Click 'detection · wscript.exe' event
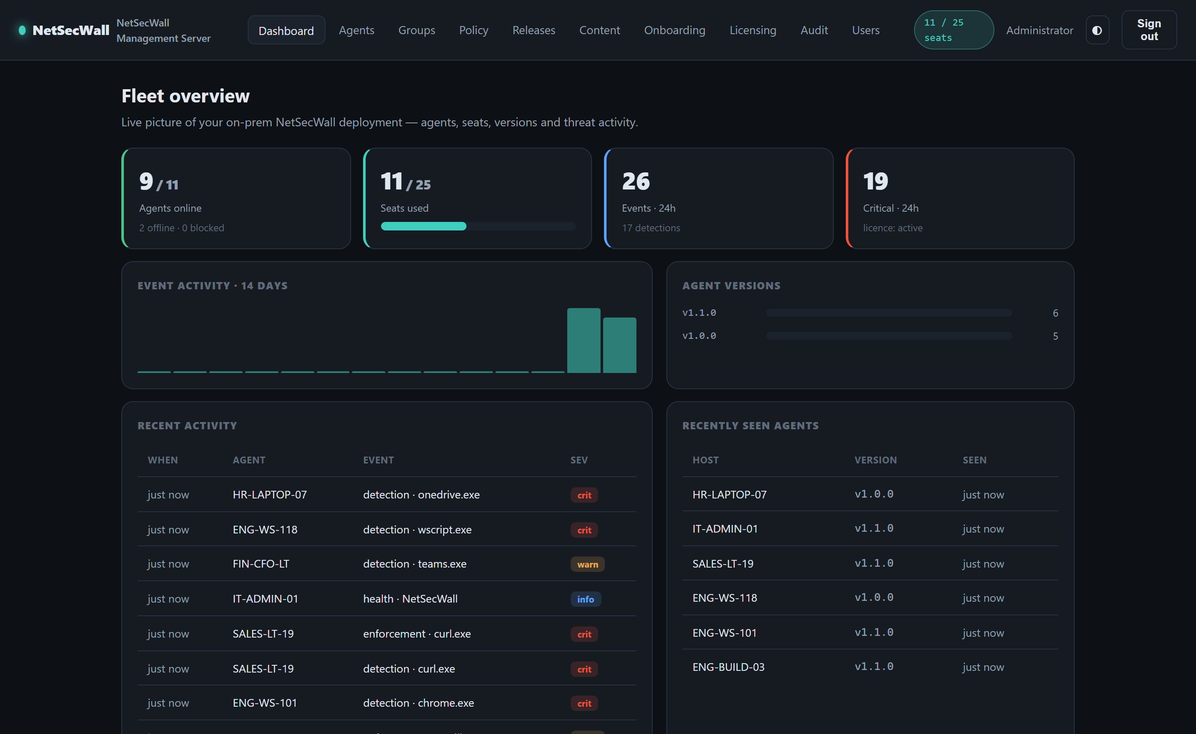Image resolution: width=1196 pixels, height=734 pixels. [417, 530]
